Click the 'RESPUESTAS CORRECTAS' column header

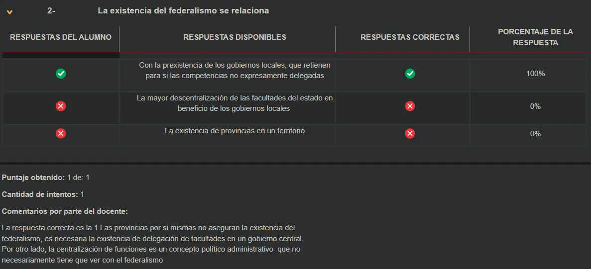tap(410, 37)
